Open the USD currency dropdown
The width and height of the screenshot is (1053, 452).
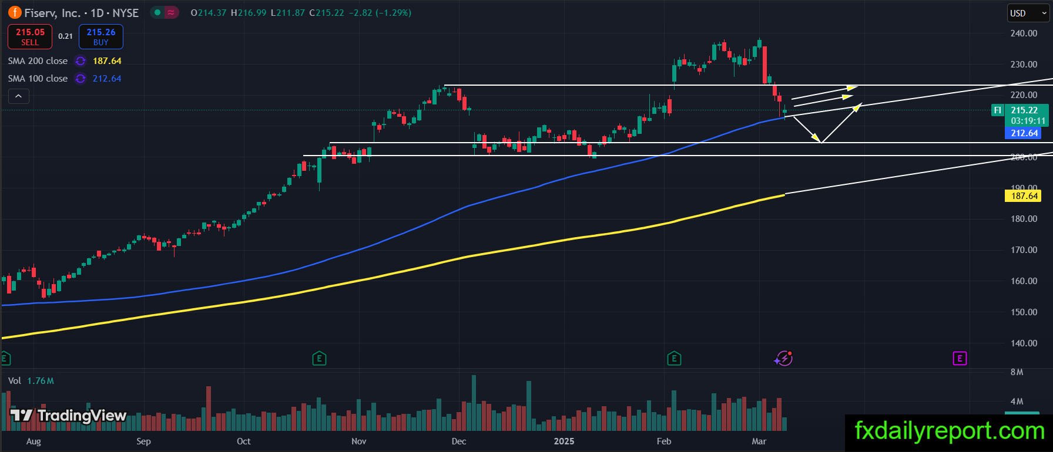pos(1028,13)
